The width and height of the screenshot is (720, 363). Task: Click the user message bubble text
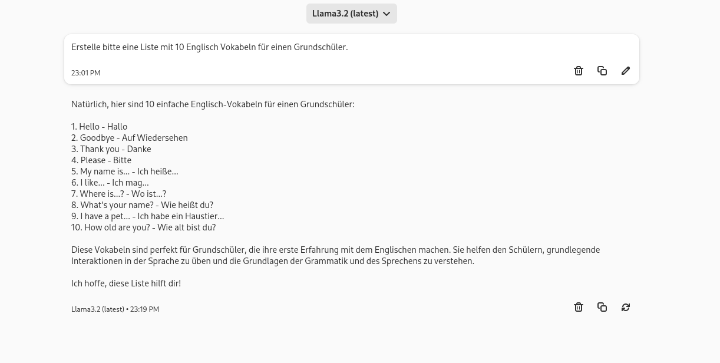[x=209, y=47]
